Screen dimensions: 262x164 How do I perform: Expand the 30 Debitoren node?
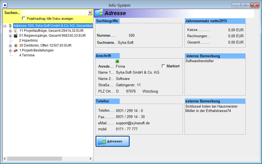(10, 46)
